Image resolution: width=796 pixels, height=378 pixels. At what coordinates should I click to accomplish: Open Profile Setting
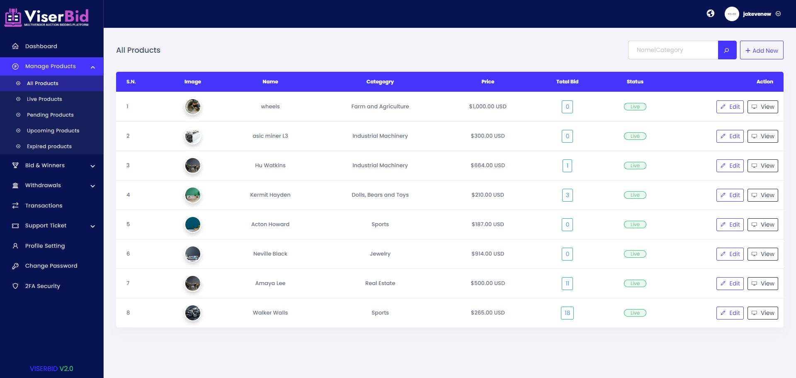click(51, 246)
